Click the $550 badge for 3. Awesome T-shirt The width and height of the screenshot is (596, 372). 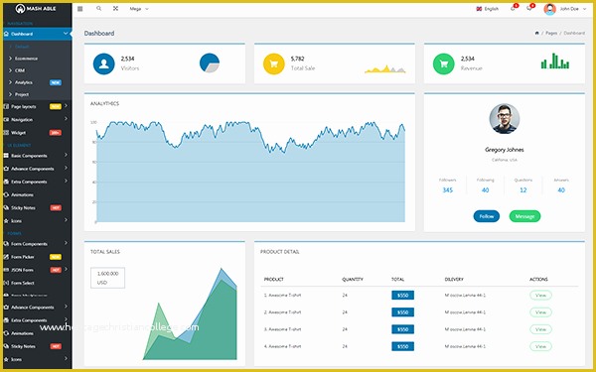click(402, 329)
